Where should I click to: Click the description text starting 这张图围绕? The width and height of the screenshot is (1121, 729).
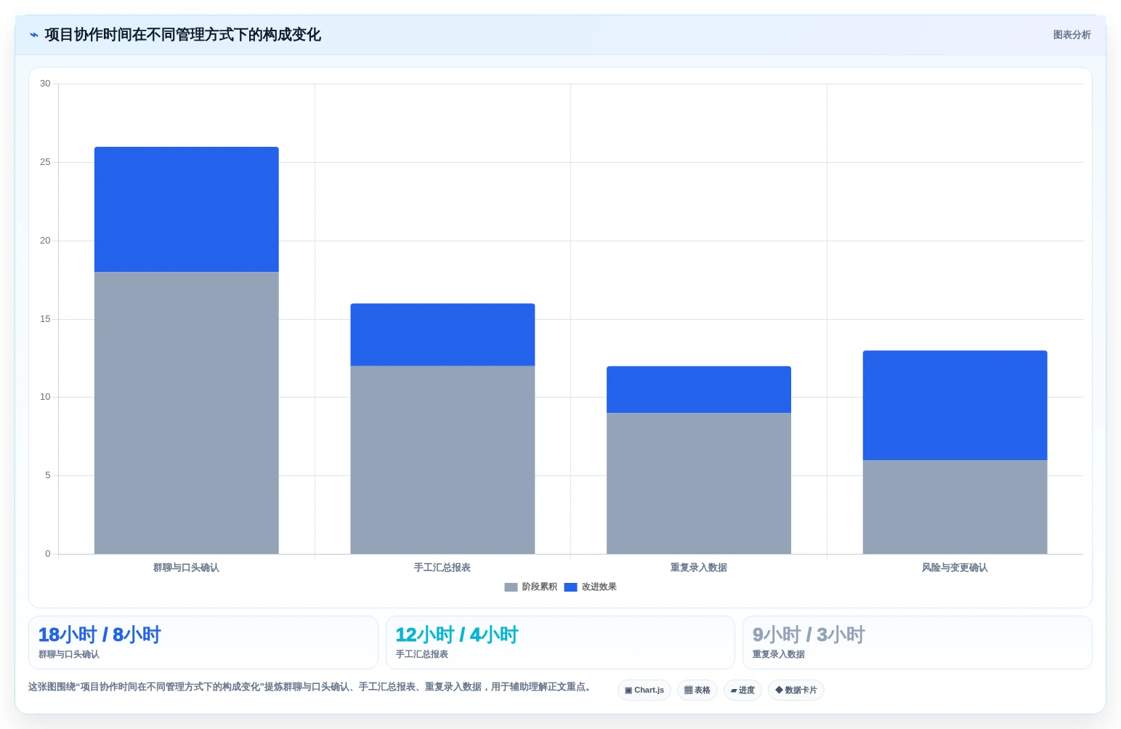click(312, 687)
